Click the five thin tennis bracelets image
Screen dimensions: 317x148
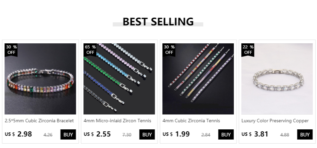198,79
